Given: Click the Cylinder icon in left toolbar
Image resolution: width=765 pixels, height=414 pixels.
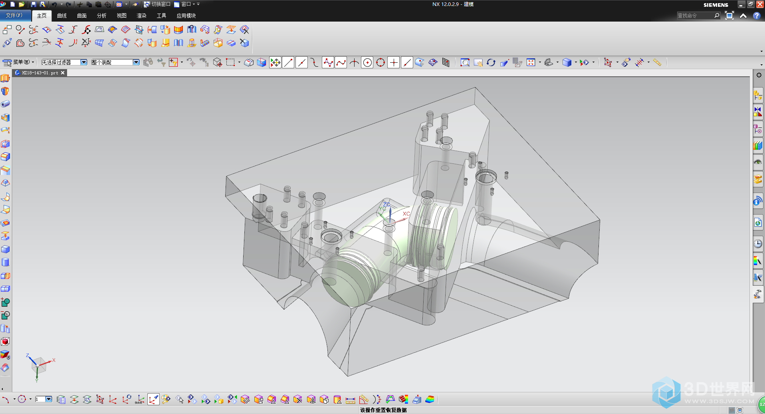Looking at the screenshot, I should click(x=5, y=262).
